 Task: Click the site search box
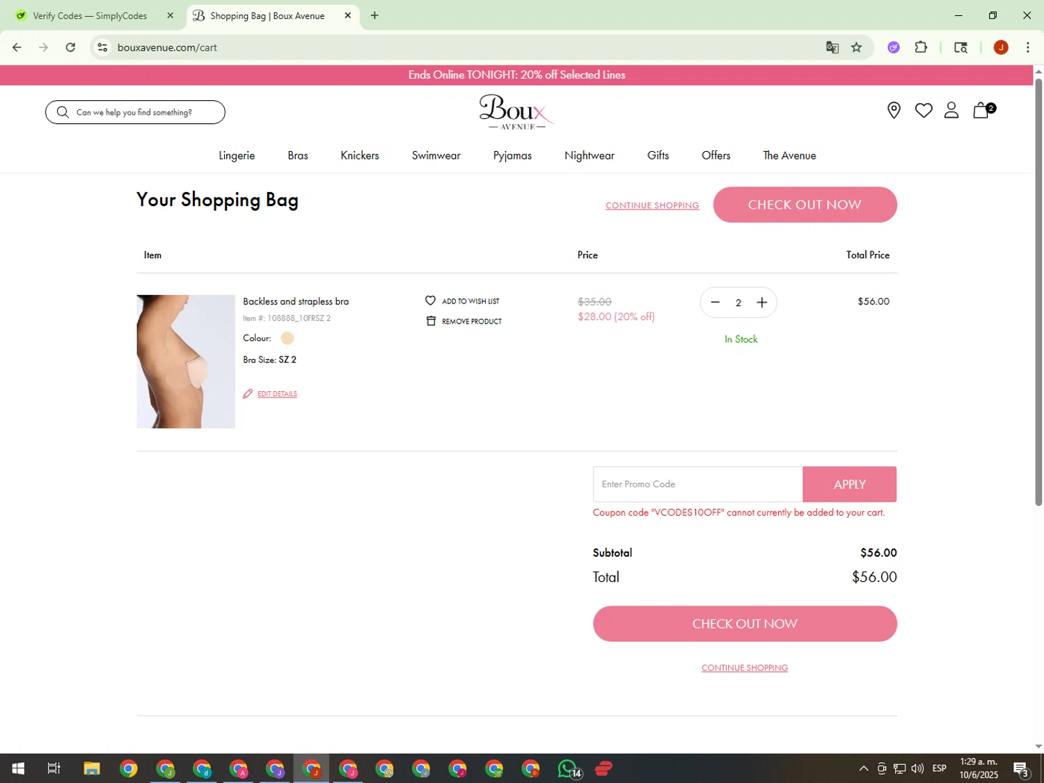(135, 112)
